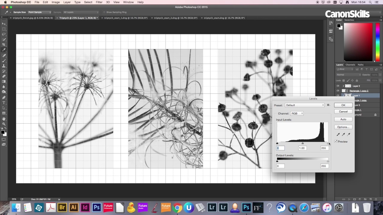Viewport: 383px width, 215px height.
Task: Switch to triptych_start_1.dng tab
Action: (125, 18)
